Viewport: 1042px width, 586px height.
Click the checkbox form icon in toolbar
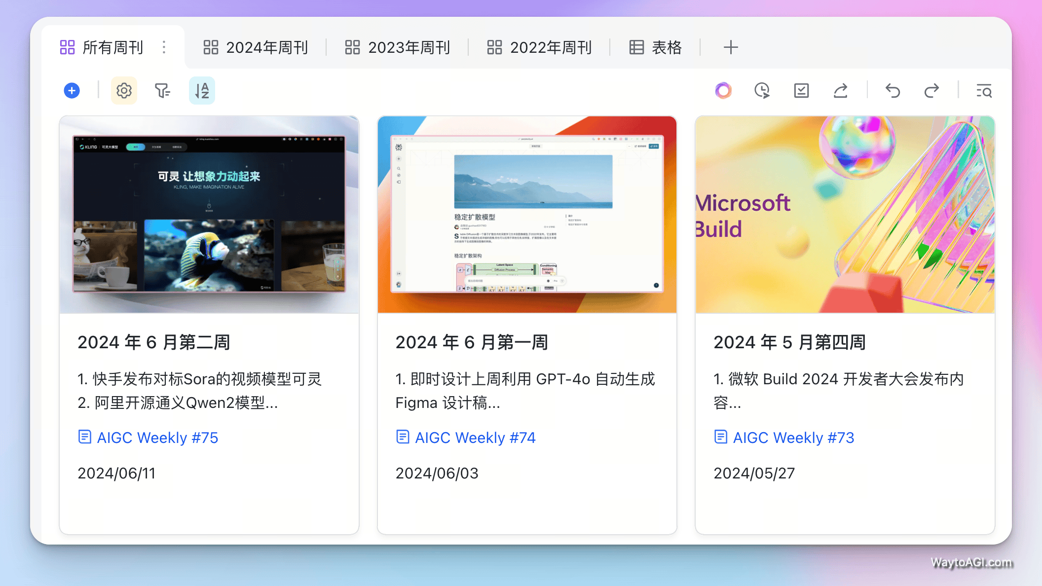801,91
